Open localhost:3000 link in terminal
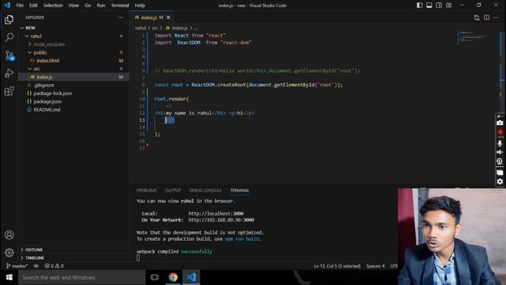 [x=216, y=214]
